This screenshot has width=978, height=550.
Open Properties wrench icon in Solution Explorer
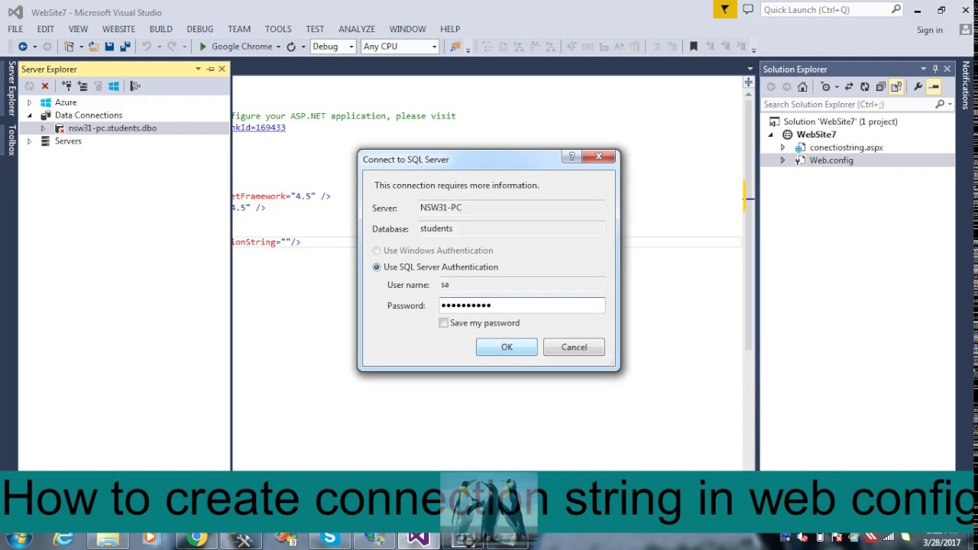(918, 86)
